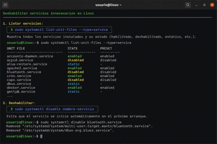Select docker.service row name

21,88
